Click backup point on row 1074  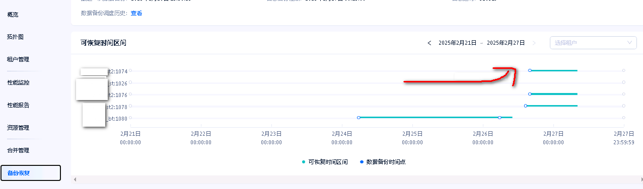coord(530,70)
